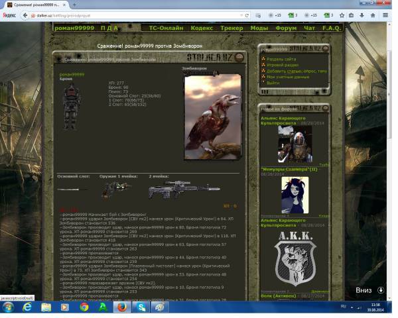Open the ТС-Онлайн menu item
The image size is (398, 318).
tap(166, 28)
